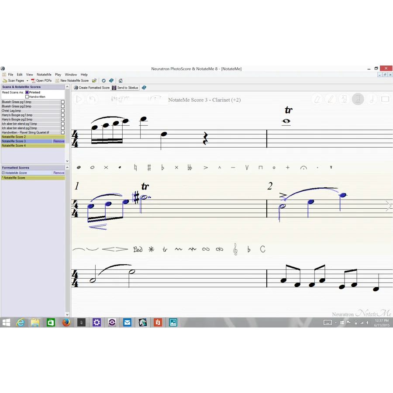Image resolution: width=393 pixels, height=393 pixels.
Task: Click the treble clef symbol
Action: pyautogui.click(x=235, y=249)
